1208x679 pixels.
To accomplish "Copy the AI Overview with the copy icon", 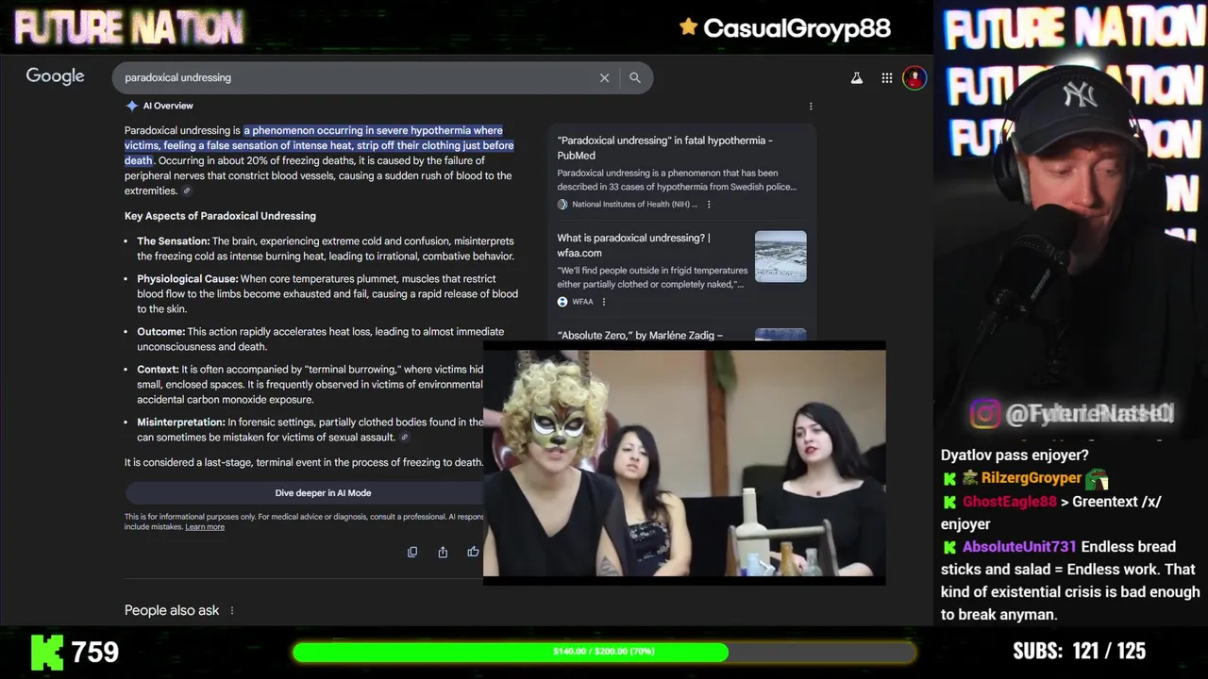I will pos(412,552).
